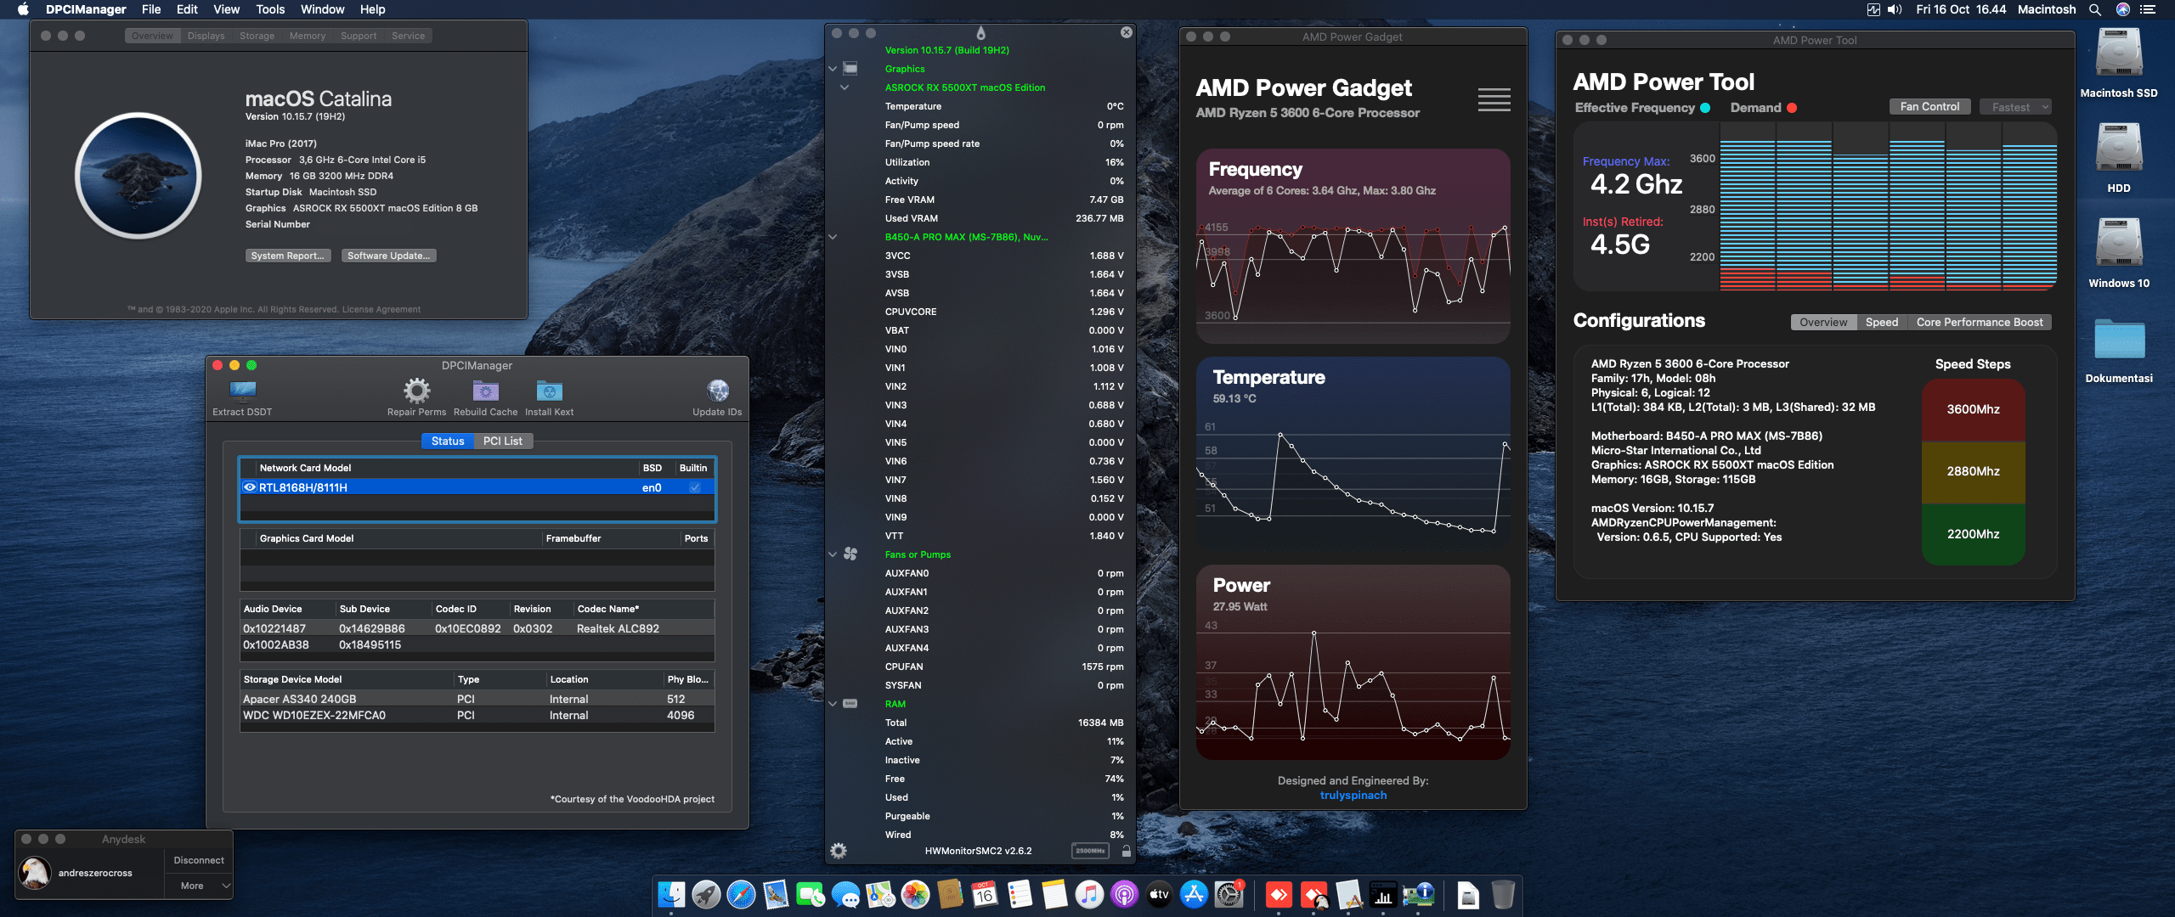Select the 3600Mhz speed step
Image resolution: width=2175 pixels, height=917 pixels.
click(x=1973, y=409)
